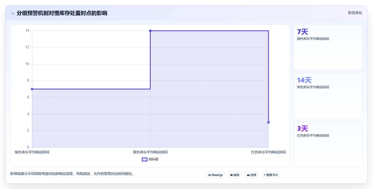This screenshot has height=189, width=373.
Task: Click the 黄色库存平均响应时间 caption under 14天
Action: click(x=313, y=87)
